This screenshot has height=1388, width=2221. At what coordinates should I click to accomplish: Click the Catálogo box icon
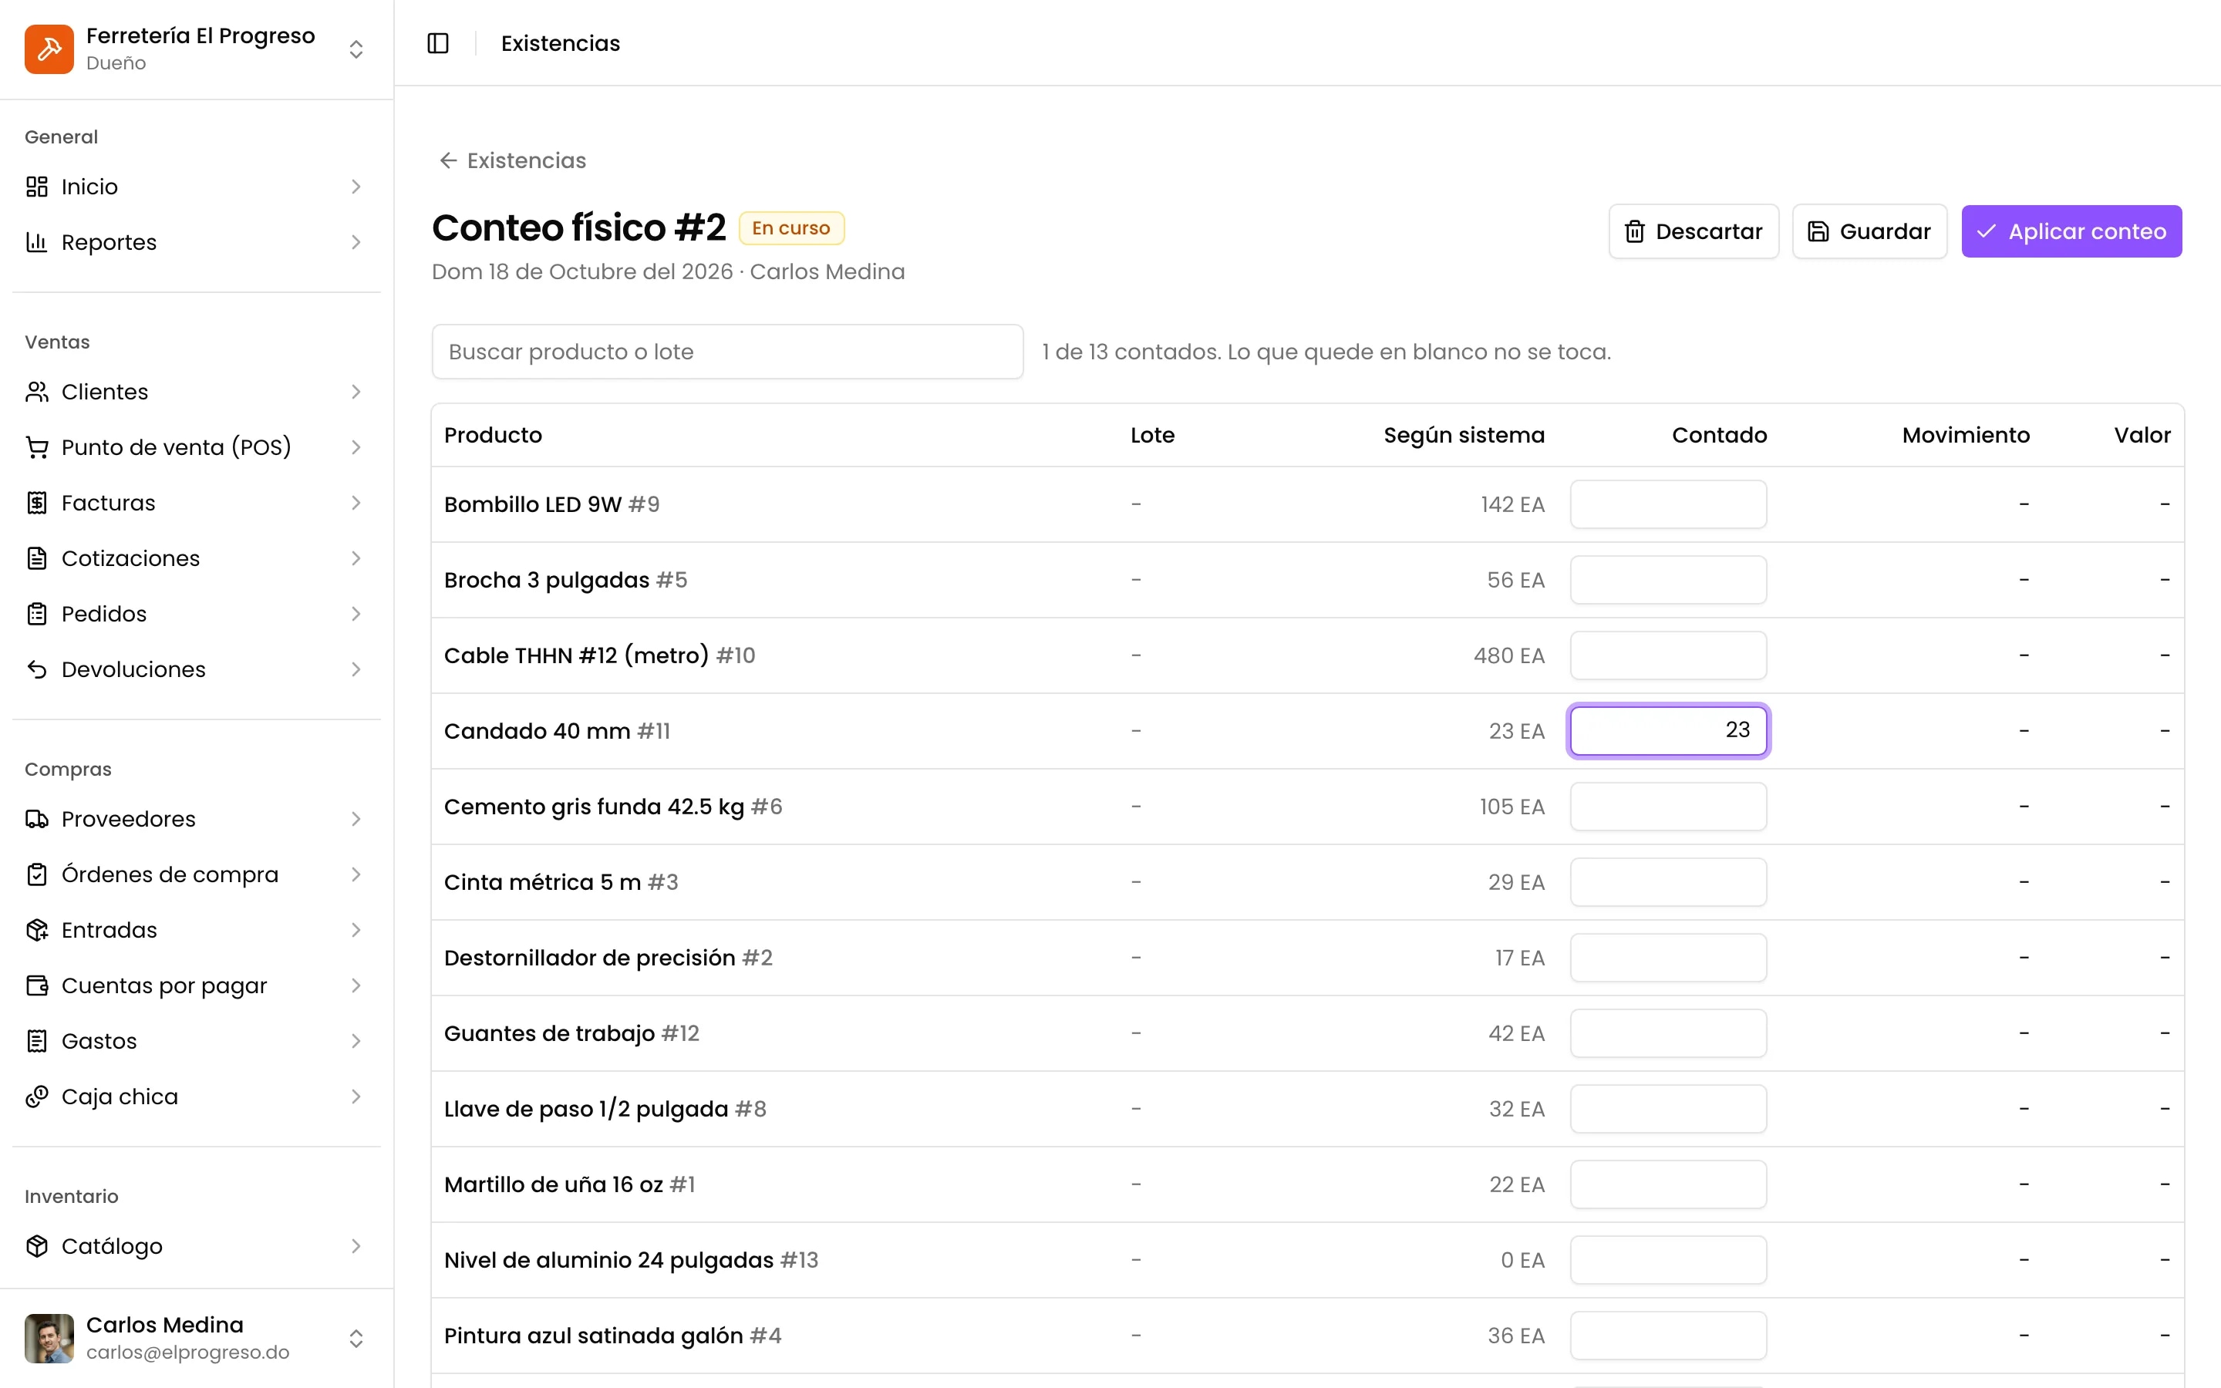[x=37, y=1245]
